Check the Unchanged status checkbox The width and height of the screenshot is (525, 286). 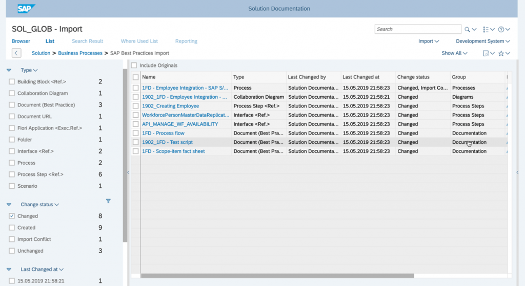[x=12, y=251]
